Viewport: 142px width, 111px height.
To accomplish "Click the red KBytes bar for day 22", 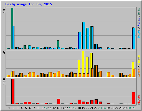I will coord(96,102).
